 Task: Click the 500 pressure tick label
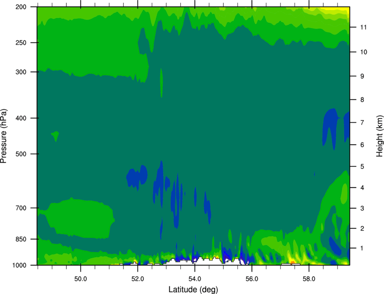[x=21, y=154]
